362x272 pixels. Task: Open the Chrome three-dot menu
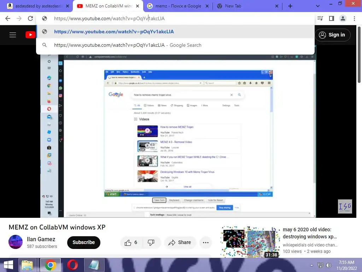coord(354,18)
